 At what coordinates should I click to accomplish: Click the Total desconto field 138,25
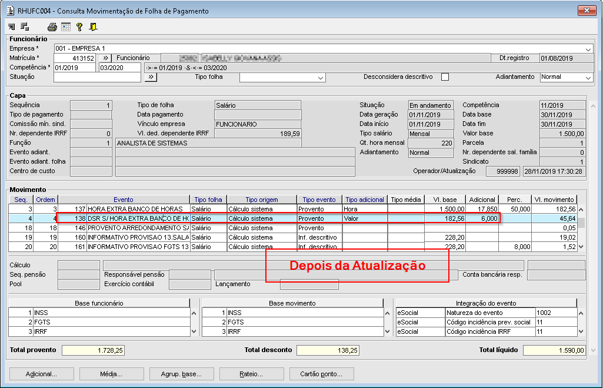[328, 350]
